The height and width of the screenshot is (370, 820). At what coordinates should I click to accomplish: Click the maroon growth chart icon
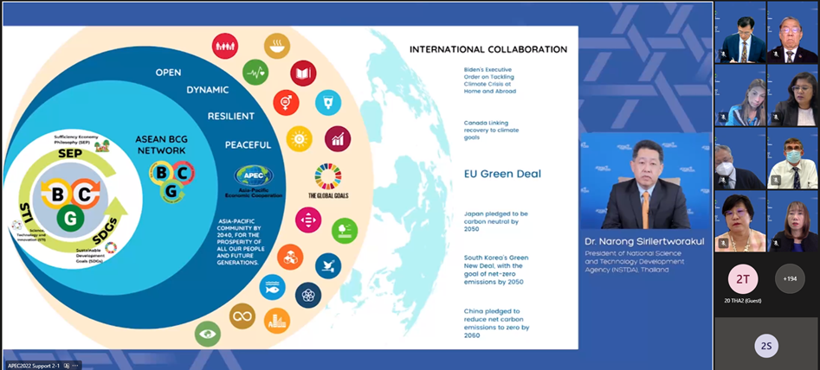(x=338, y=139)
